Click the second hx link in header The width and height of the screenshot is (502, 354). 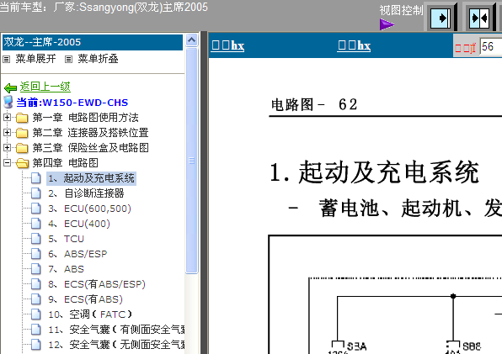pyautogui.click(x=354, y=45)
